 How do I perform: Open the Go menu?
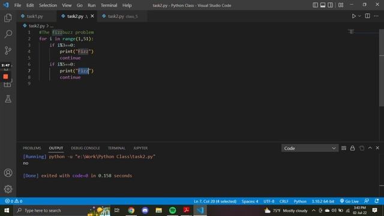coord(80,5)
